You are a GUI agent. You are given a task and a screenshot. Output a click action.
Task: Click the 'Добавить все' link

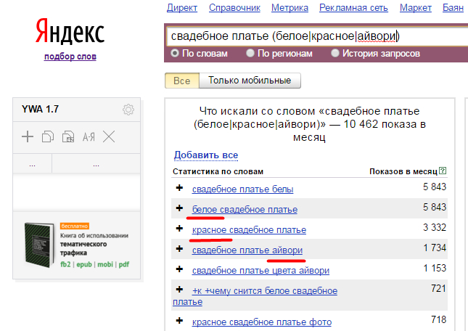coord(205,155)
